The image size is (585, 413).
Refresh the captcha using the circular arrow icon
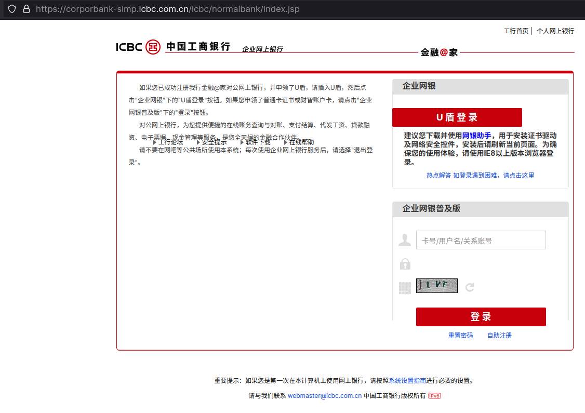469,286
